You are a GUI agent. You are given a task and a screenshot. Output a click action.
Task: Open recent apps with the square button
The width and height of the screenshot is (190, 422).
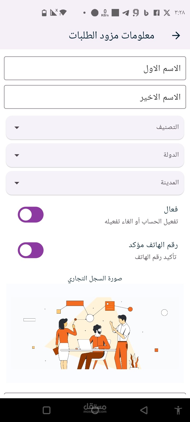pyautogui.click(x=46, y=410)
